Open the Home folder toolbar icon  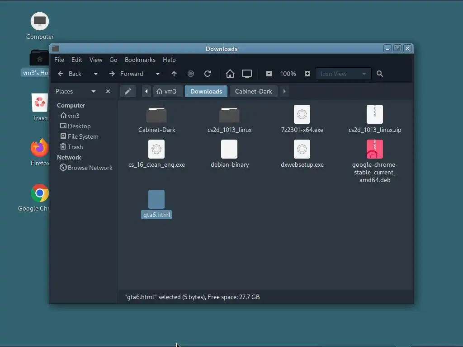(230, 74)
